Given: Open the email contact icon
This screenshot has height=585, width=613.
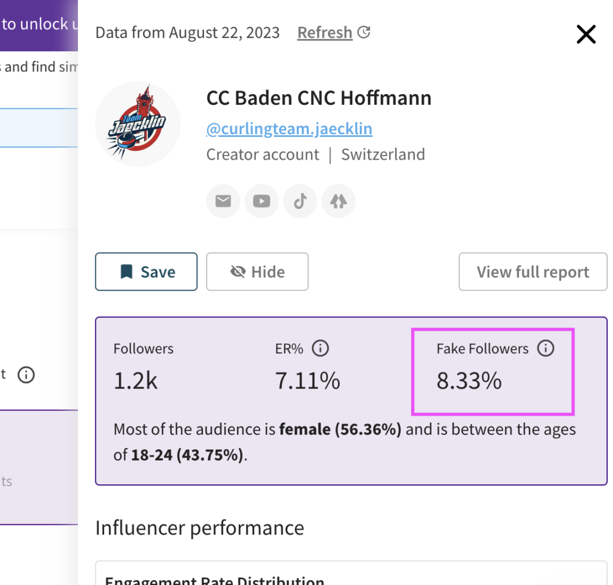Looking at the screenshot, I should tap(223, 201).
